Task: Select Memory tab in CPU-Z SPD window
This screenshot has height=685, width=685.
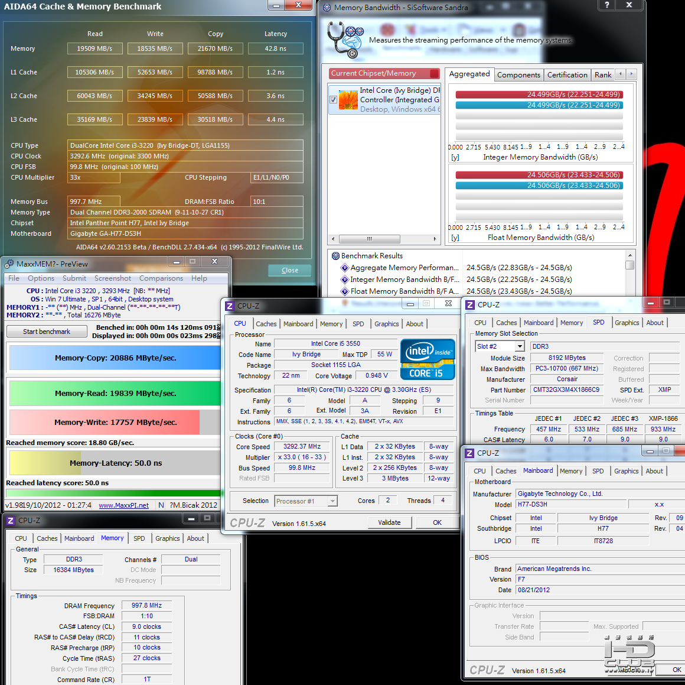Action: [x=572, y=323]
